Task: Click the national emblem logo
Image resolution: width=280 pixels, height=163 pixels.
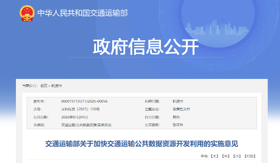Action: coord(27,13)
